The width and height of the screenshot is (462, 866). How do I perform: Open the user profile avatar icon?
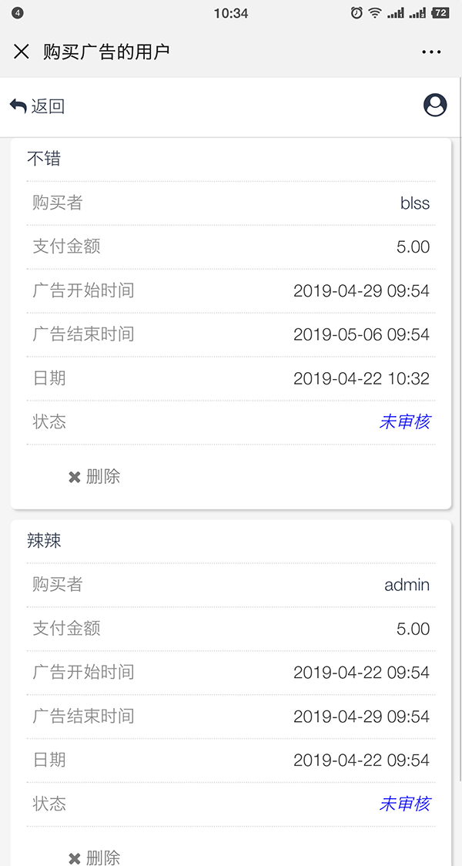[435, 106]
